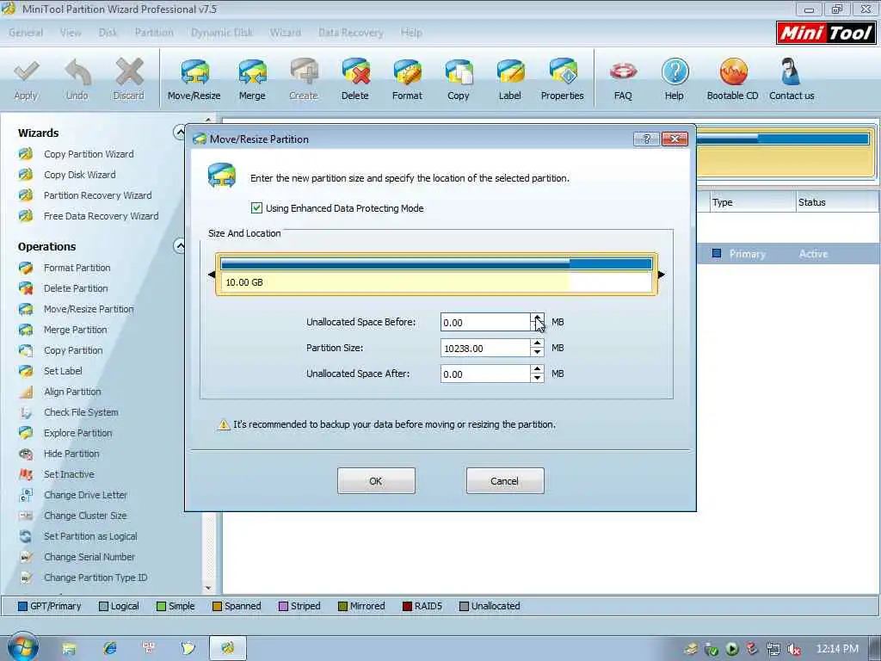Grab left handle of partition size bar

click(x=212, y=275)
